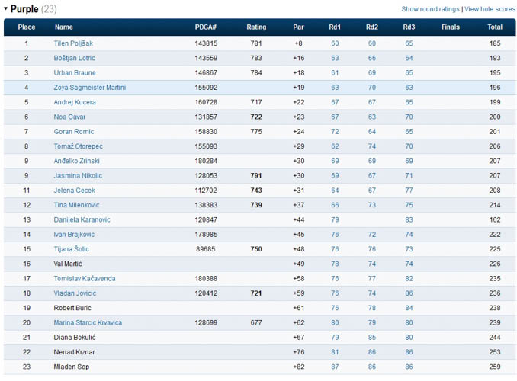This screenshot has width=517, height=381.
Task: Click Tilen Poljšak's Rd1 score of 60
Action: [335, 43]
